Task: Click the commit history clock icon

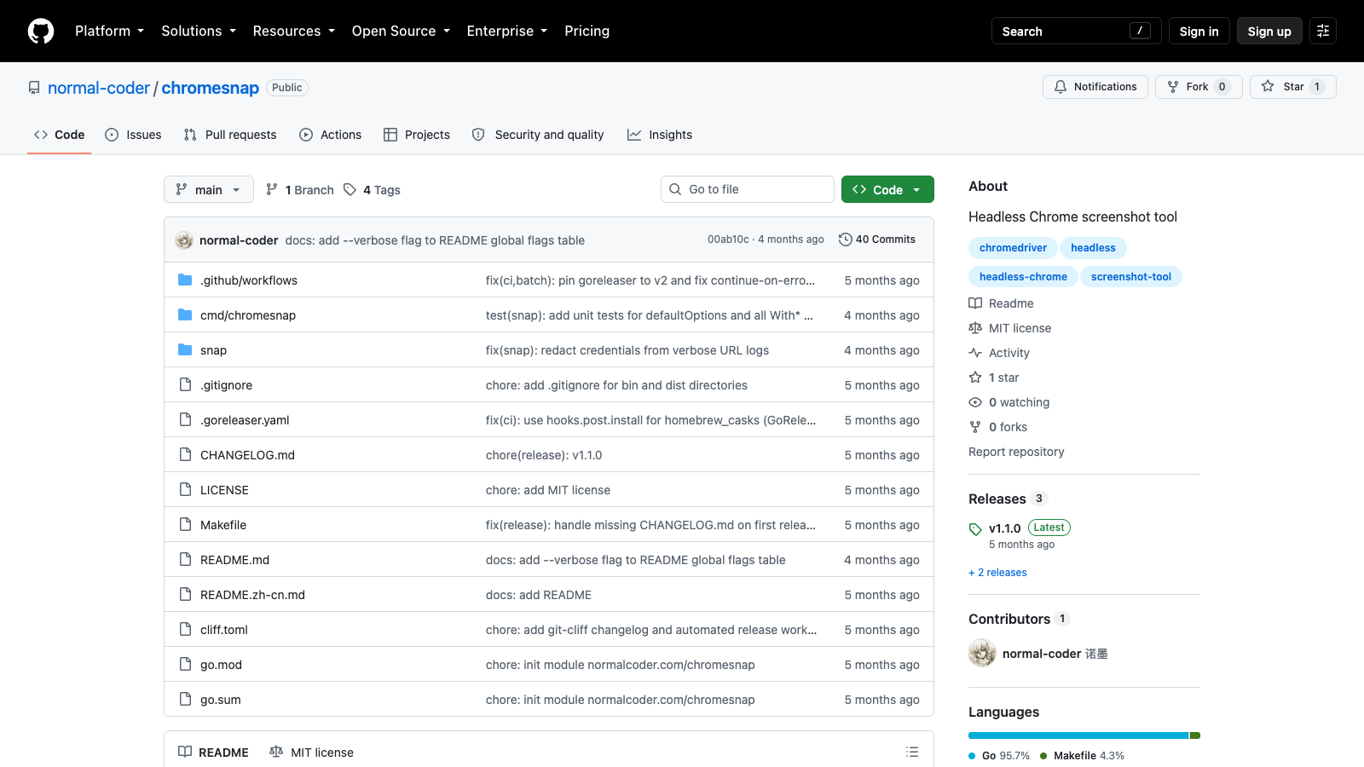Action: pyautogui.click(x=846, y=239)
